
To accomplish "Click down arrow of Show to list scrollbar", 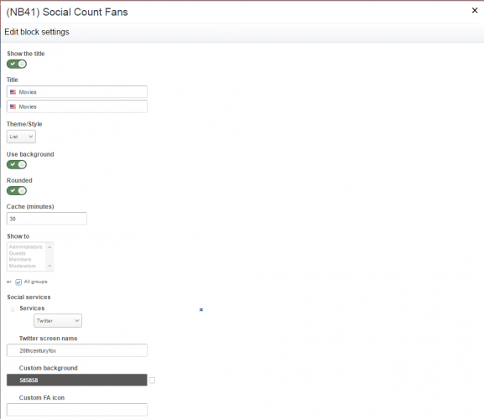I will pos(49,266).
